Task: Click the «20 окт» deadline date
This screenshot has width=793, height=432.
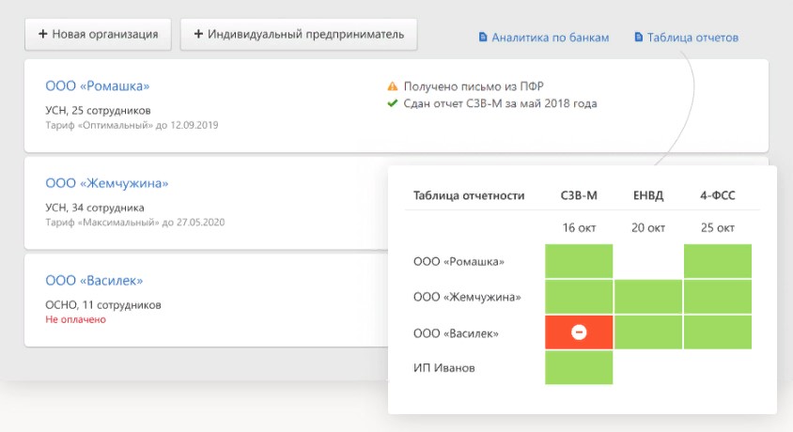Action: coord(648,228)
